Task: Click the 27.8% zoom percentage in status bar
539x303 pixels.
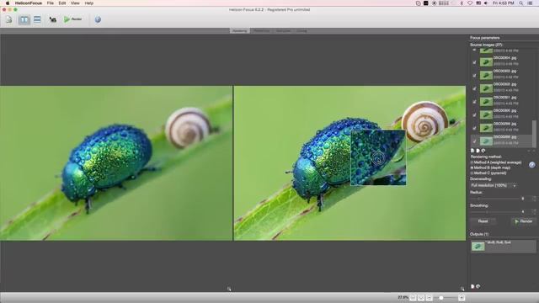Action: click(x=403, y=297)
